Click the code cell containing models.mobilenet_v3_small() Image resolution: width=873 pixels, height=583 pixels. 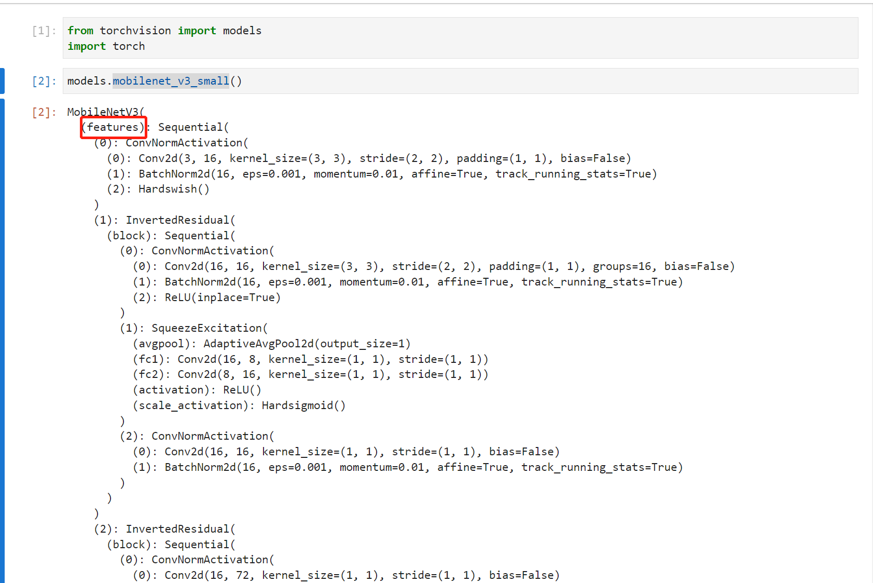coord(460,81)
